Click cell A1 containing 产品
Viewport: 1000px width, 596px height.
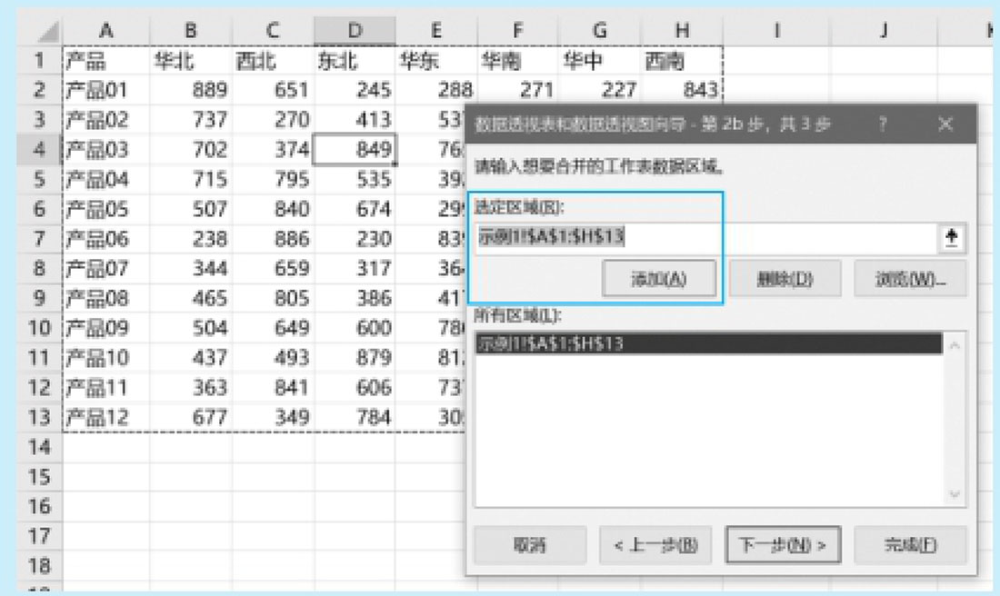tap(105, 60)
